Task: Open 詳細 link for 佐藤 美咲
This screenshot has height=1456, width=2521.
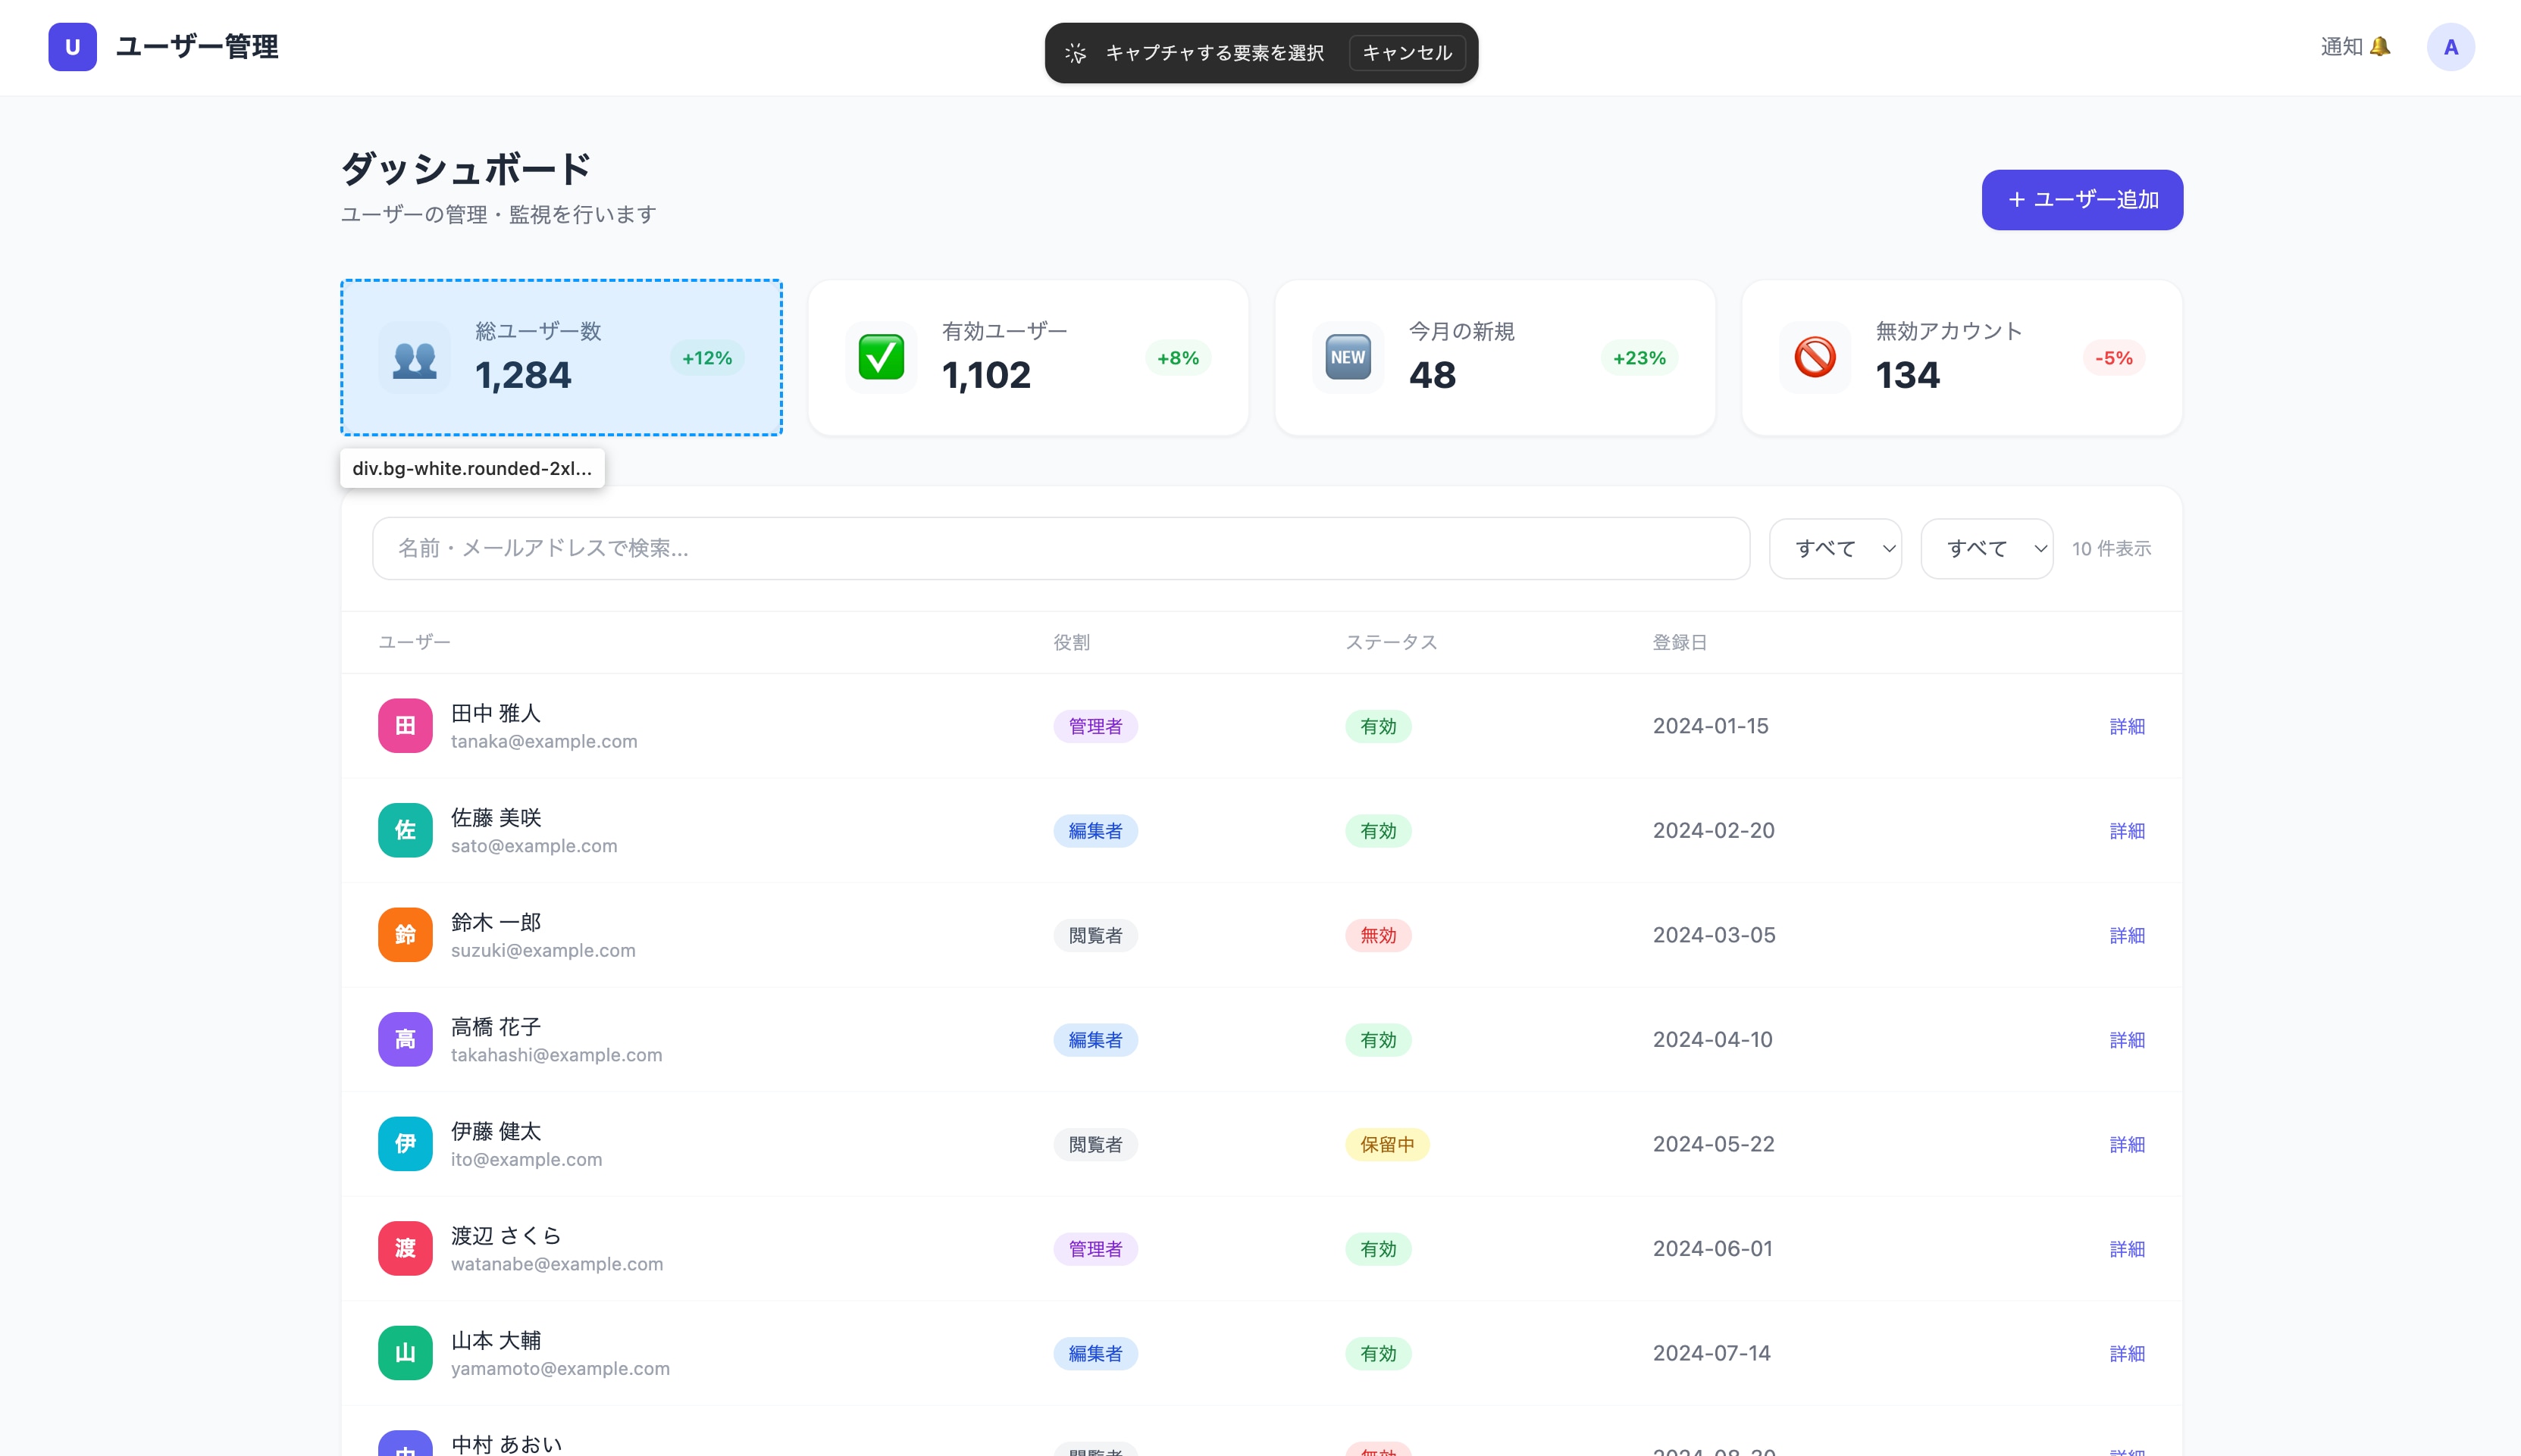Action: click(x=2126, y=831)
